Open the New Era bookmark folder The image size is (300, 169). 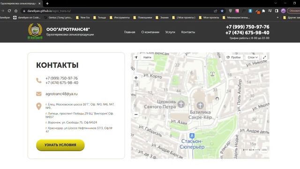[82, 17]
